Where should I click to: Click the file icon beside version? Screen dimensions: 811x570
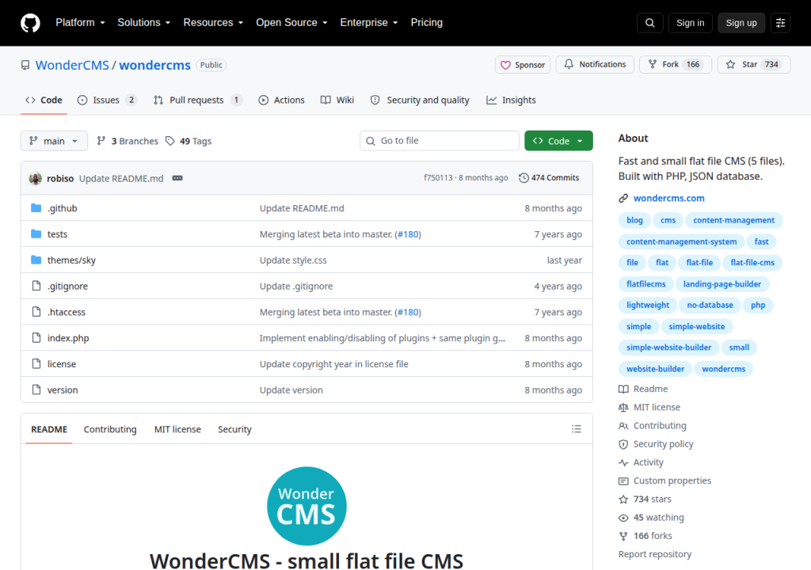[36, 389]
